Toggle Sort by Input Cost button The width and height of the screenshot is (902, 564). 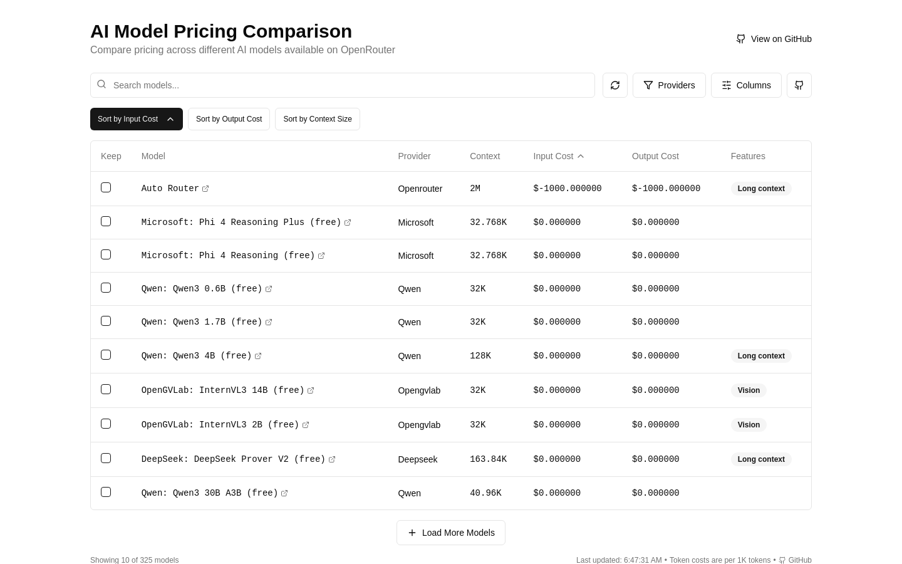[137, 119]
